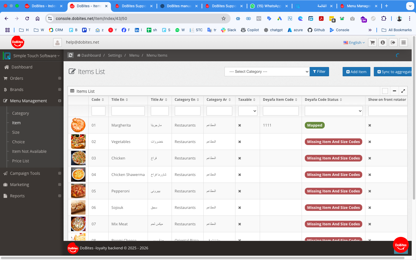Toggle front rotator status for Vegetables
The width and height of the screenshot is (416, 260).
370,142
